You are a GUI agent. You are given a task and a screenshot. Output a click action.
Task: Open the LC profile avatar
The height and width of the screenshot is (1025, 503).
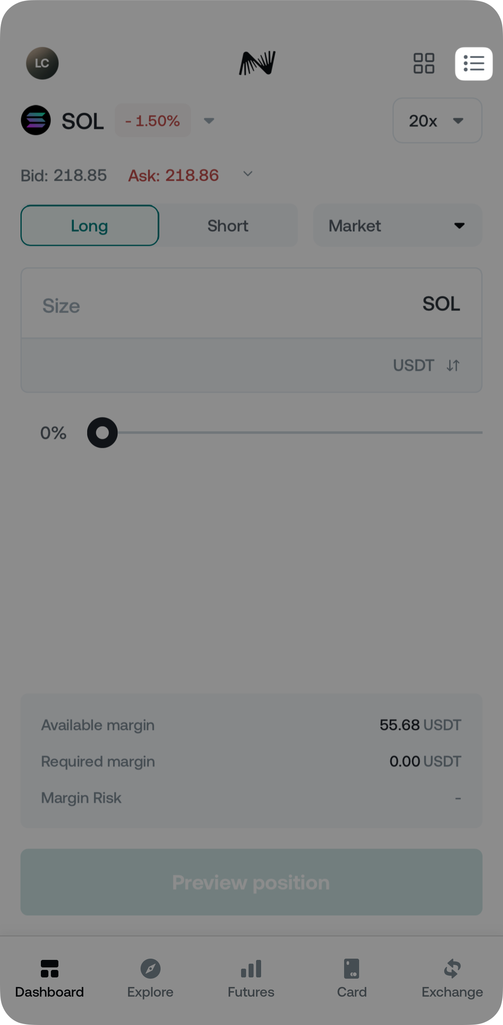pyautogui.click(x=42, y=63)
